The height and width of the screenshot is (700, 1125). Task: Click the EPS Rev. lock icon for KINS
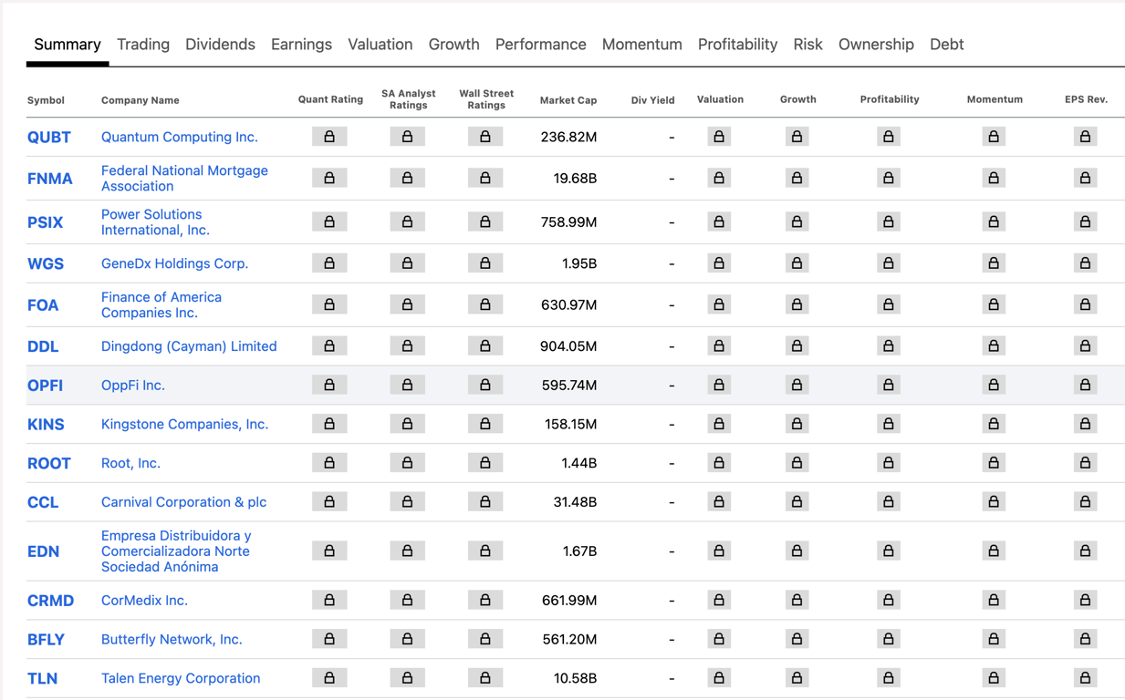(1085, 424)
